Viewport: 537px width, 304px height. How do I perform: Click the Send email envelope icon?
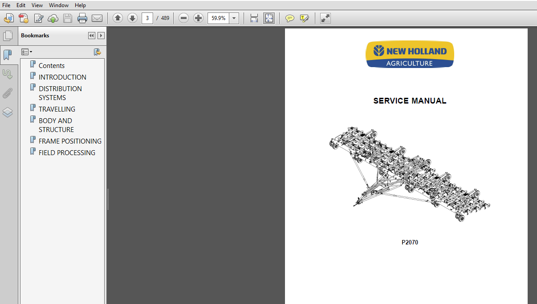pyautogui.click(x=97, y=18)
